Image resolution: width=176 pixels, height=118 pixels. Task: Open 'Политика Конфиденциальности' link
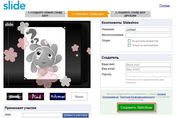pos(137,97)
